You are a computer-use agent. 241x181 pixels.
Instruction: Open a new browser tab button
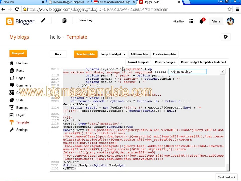point(187,2)
